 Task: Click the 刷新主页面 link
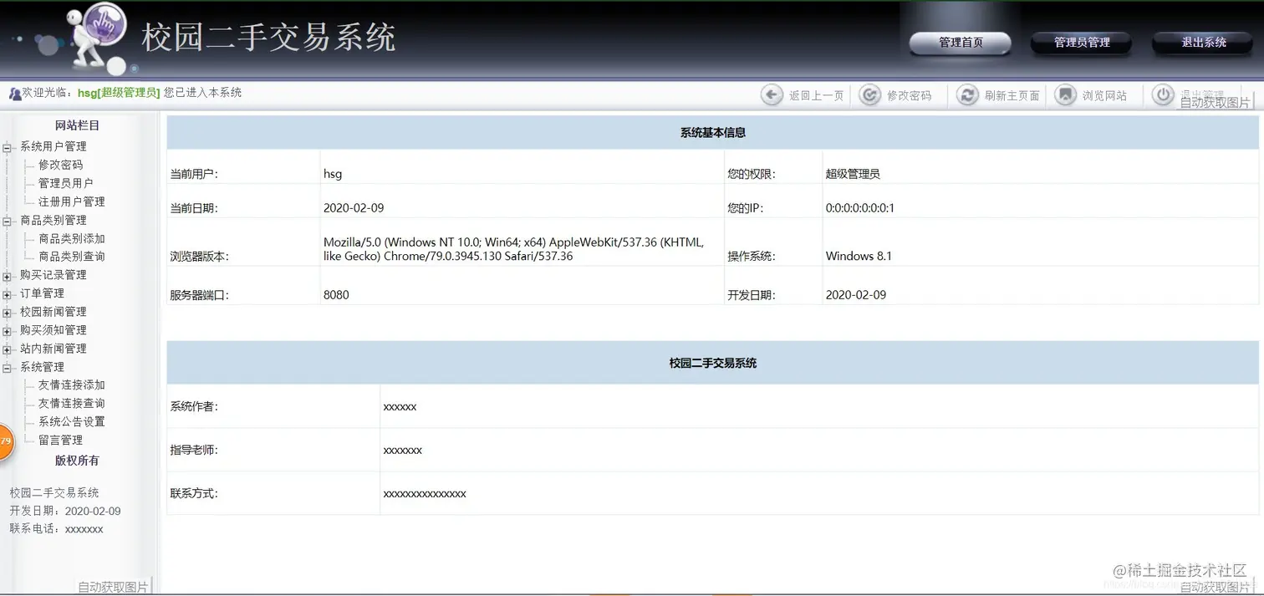pos(1012,96)
